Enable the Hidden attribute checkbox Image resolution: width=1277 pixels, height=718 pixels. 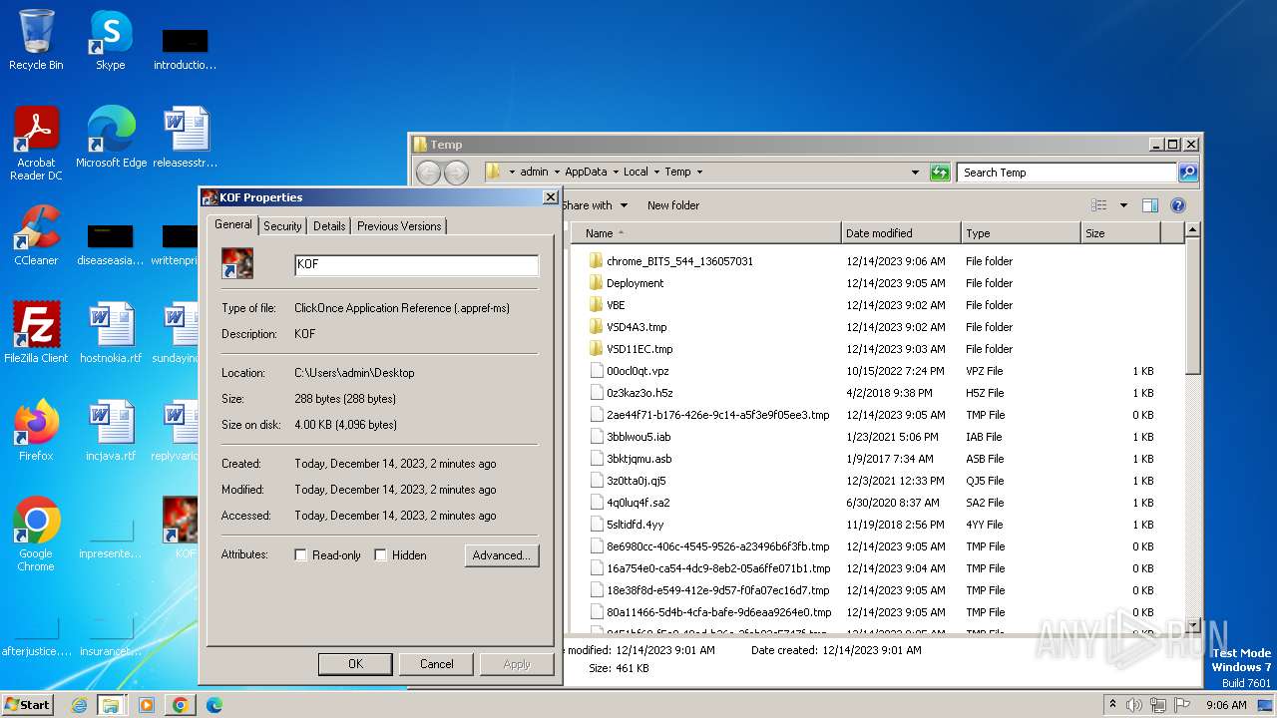coord(380,555)
